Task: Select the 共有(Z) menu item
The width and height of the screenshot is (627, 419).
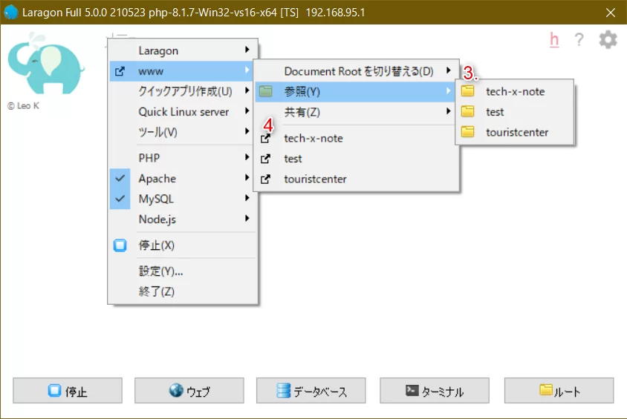Action: click(357, 112)
